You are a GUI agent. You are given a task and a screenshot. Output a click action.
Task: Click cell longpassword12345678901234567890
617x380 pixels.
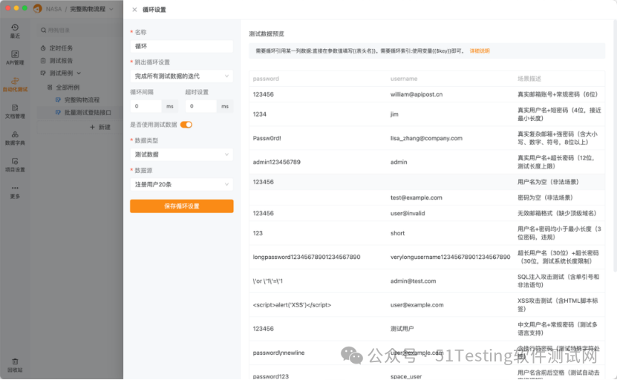tap(307, 257)
